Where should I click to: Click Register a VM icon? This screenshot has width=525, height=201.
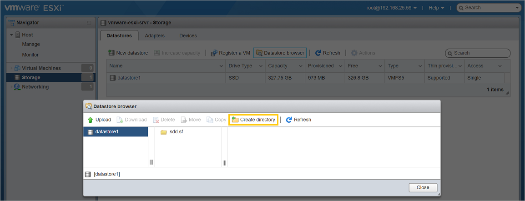point(214,53)
